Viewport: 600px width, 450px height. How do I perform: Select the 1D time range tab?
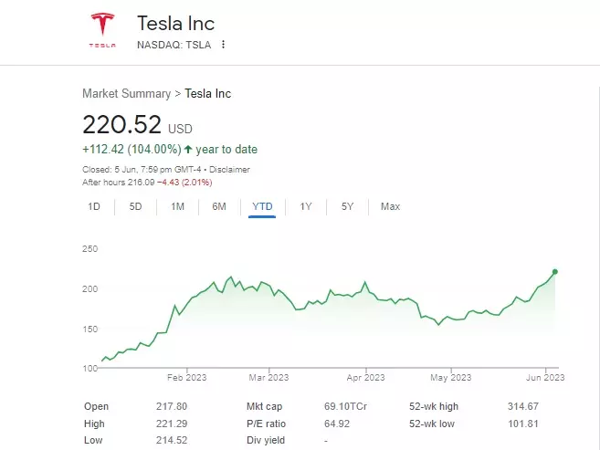point(94,206)
